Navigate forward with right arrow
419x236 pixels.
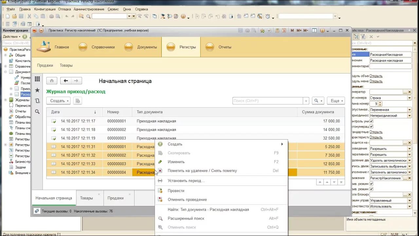[x=76, y=81]
